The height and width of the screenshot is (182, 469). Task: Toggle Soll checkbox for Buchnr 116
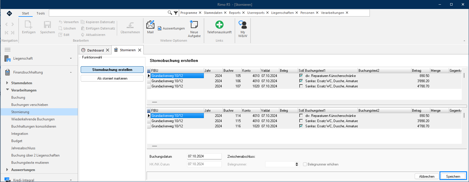(x=301, y=126)
